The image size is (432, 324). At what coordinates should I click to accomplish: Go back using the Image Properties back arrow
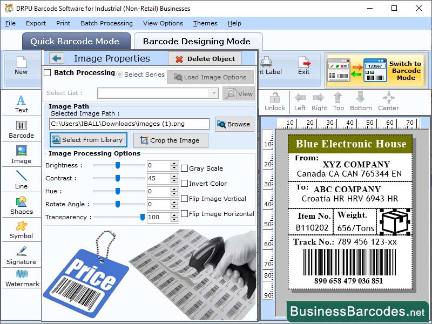point(57,58)
